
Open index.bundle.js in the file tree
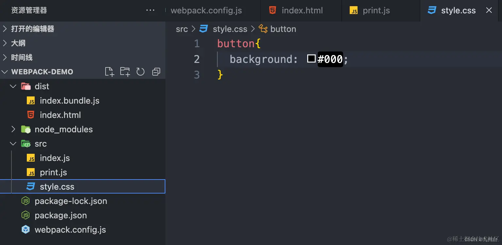[x=70, y=101]
